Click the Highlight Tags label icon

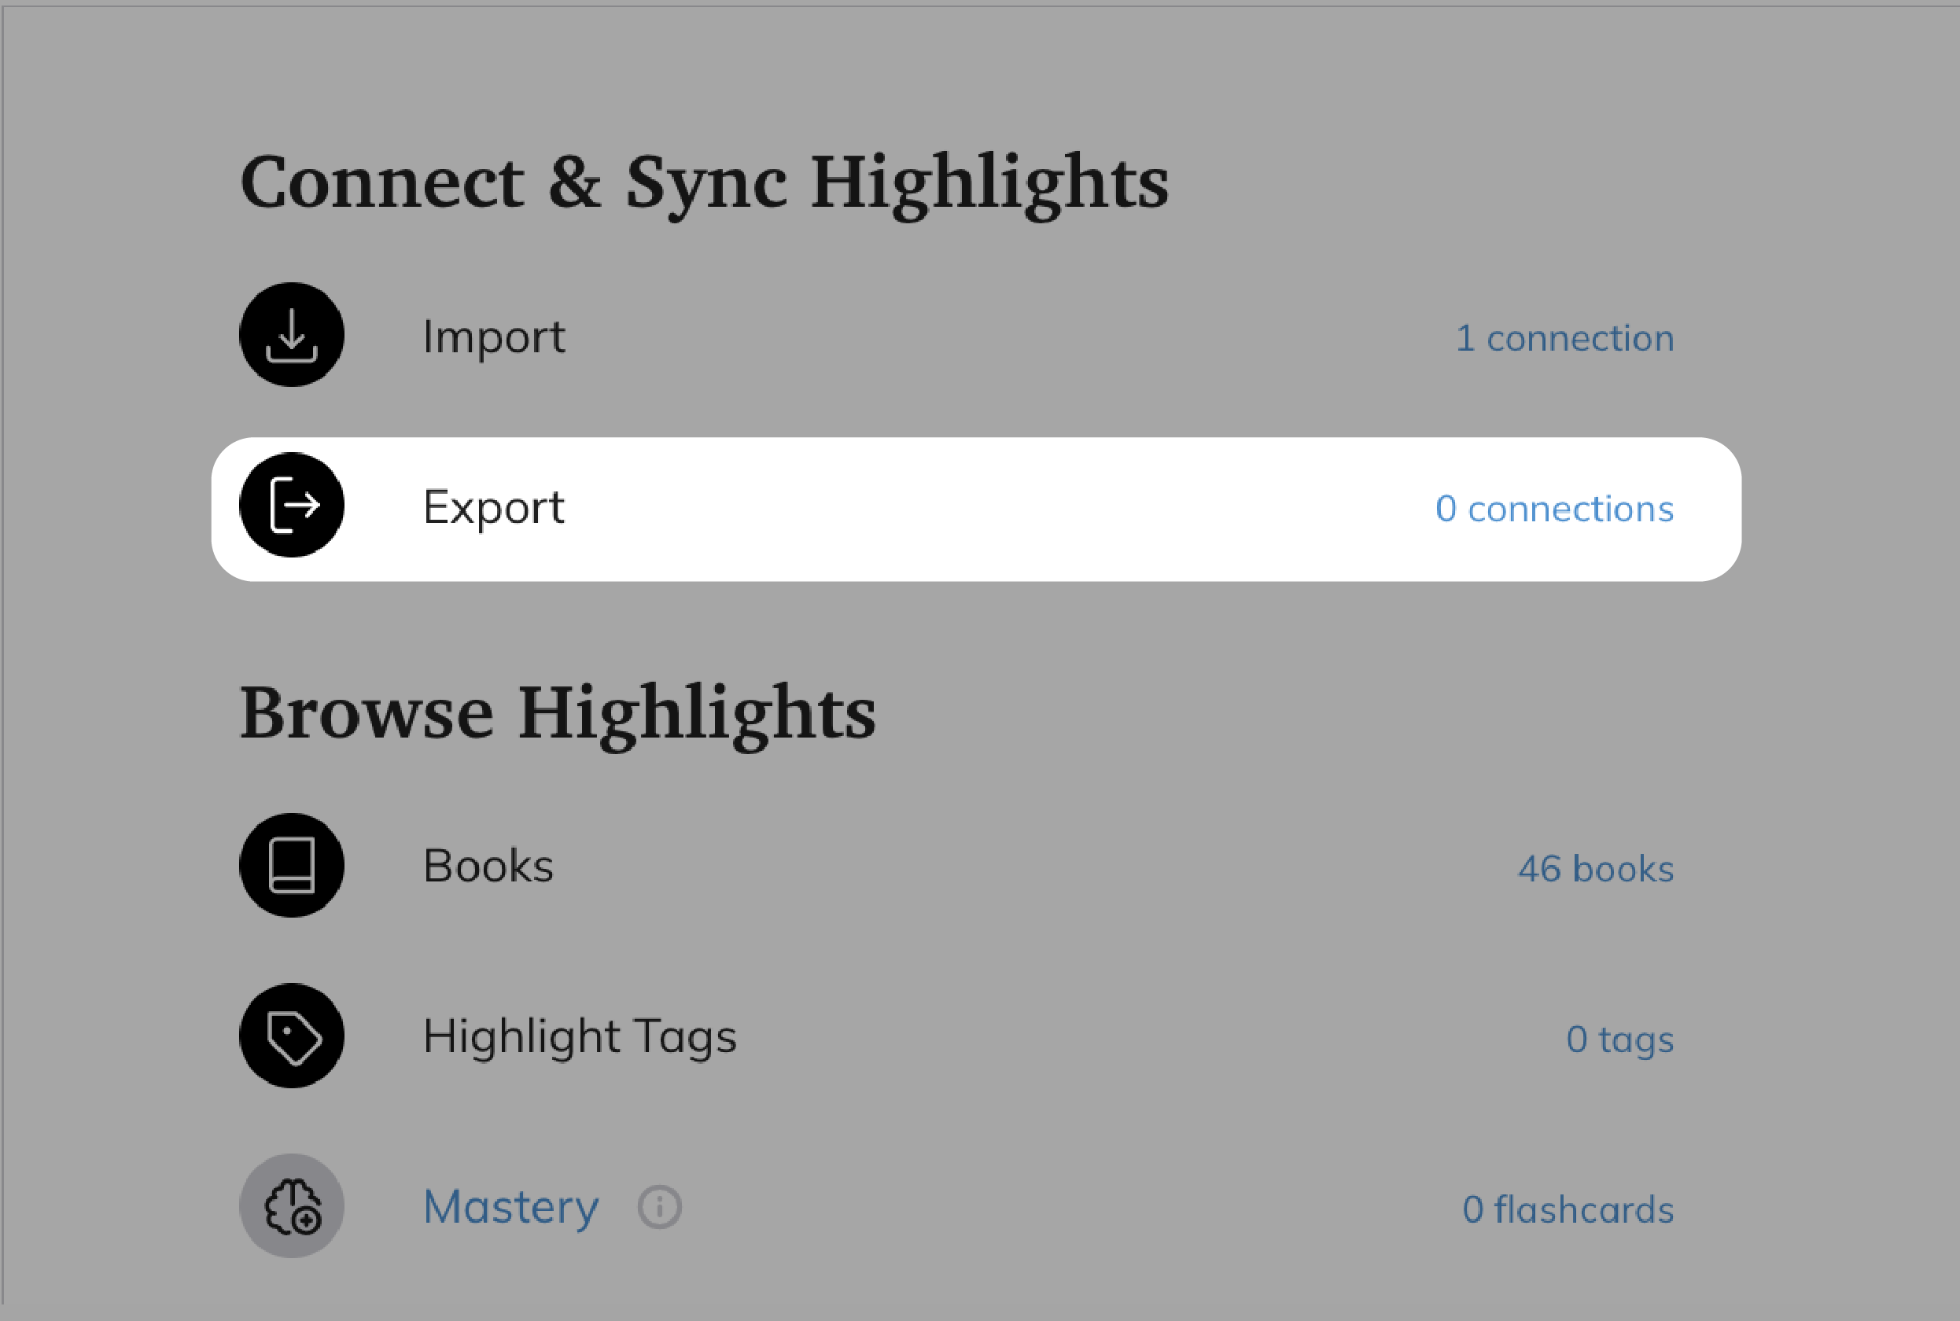290,1035
